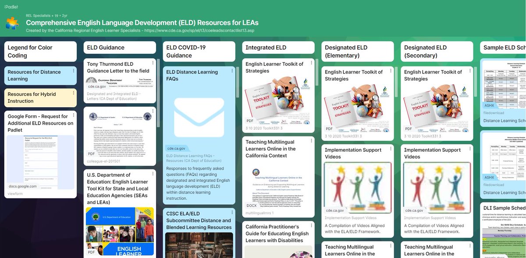Open the U.S. Department of Education Tool Kit title
The height and width of the screenshot is (258, 526).
click(117, 189)
